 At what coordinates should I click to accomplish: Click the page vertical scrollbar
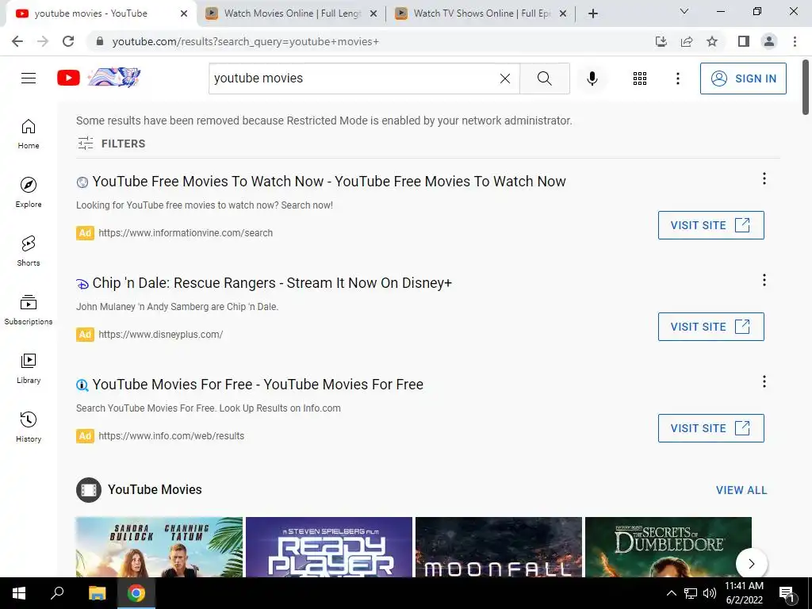(806, 87)
